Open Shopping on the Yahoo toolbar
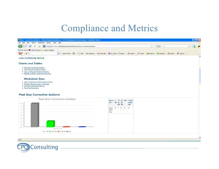Image resolution: width=219 pixels, height=169 pixels. 90,53
